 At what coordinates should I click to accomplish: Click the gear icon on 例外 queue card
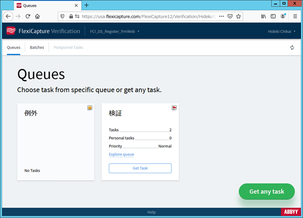click(x=90, y=108)
